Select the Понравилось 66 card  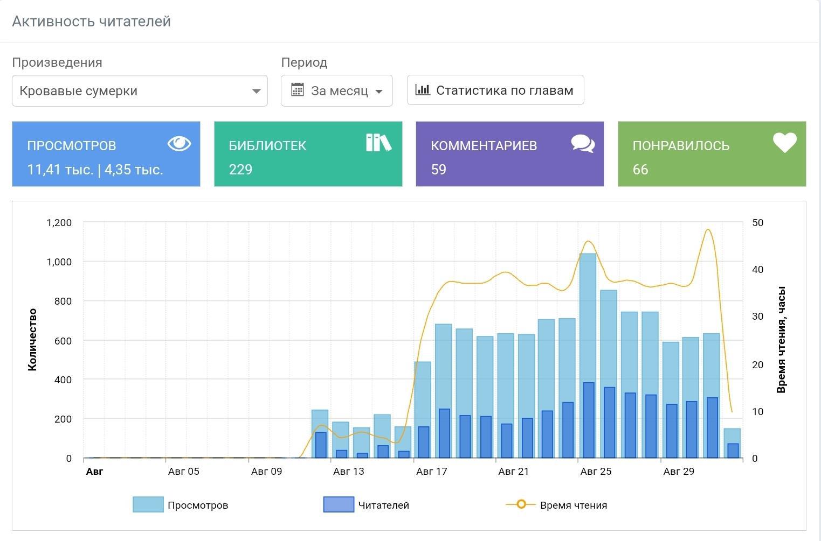pyautogui.click(x=712, y=154)
